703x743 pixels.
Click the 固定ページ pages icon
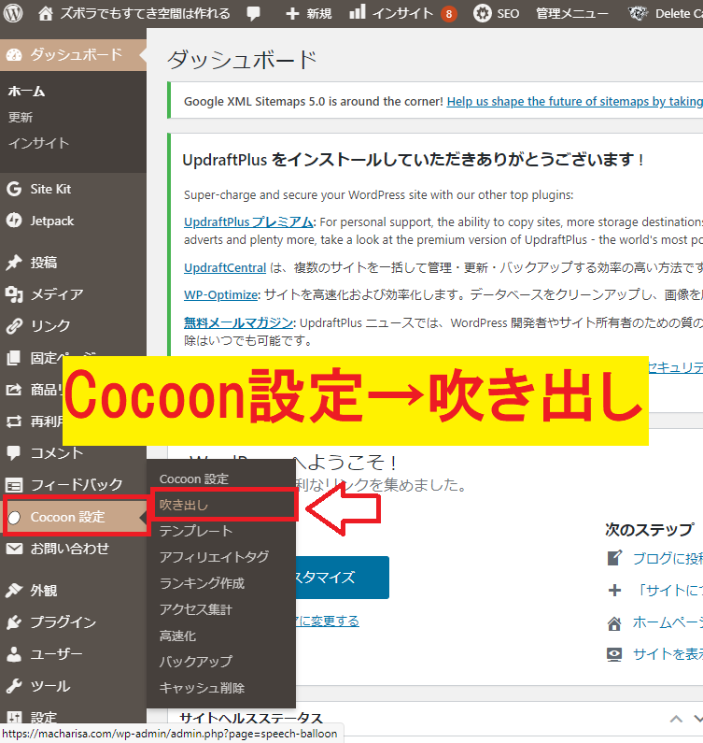[x=14, y=358]
